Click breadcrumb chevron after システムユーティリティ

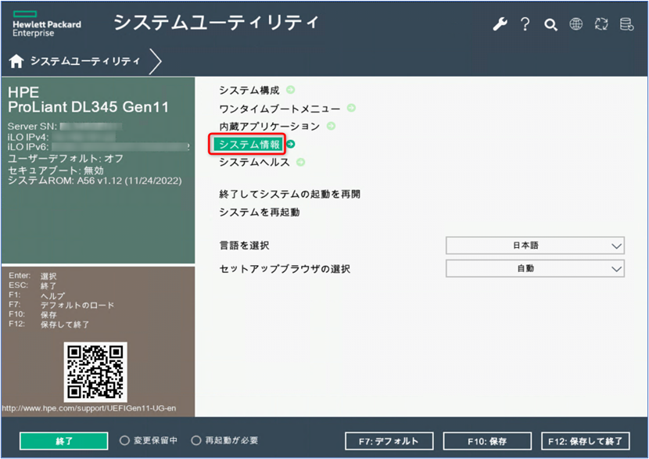[x=156, y=61]
